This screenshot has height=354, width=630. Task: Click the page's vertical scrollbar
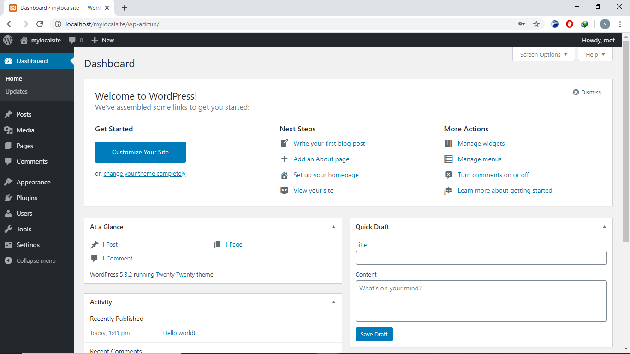coord(626,141)
